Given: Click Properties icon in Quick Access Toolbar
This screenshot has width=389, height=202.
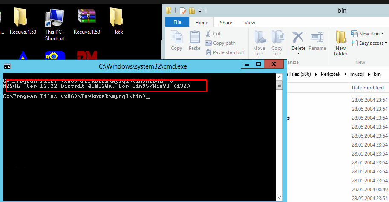Looking at the screenshot, I should [182, 10].
